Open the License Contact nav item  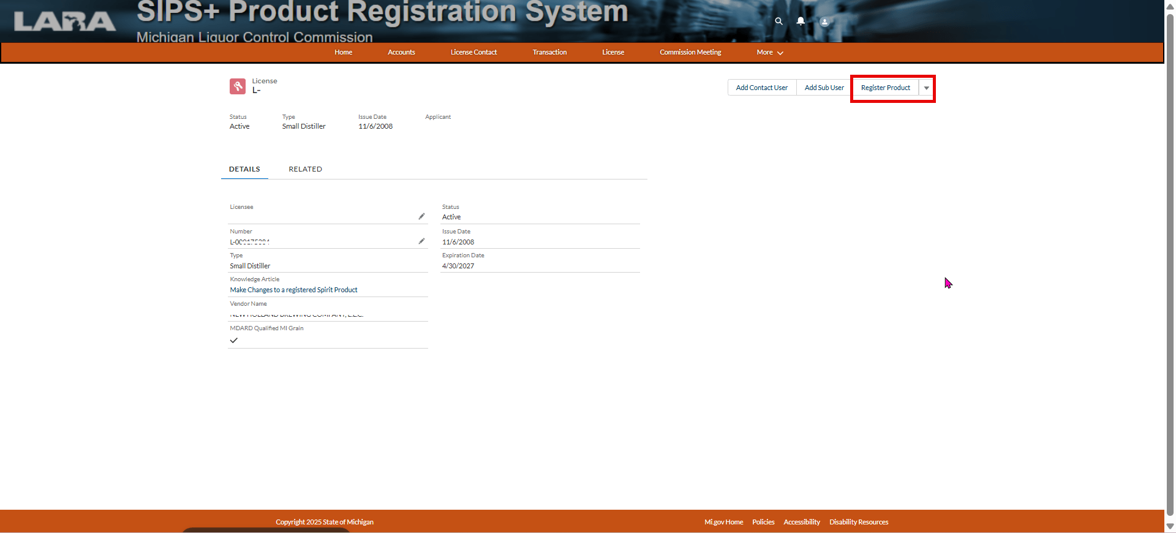pyautogui.click(x=473, y=53)
